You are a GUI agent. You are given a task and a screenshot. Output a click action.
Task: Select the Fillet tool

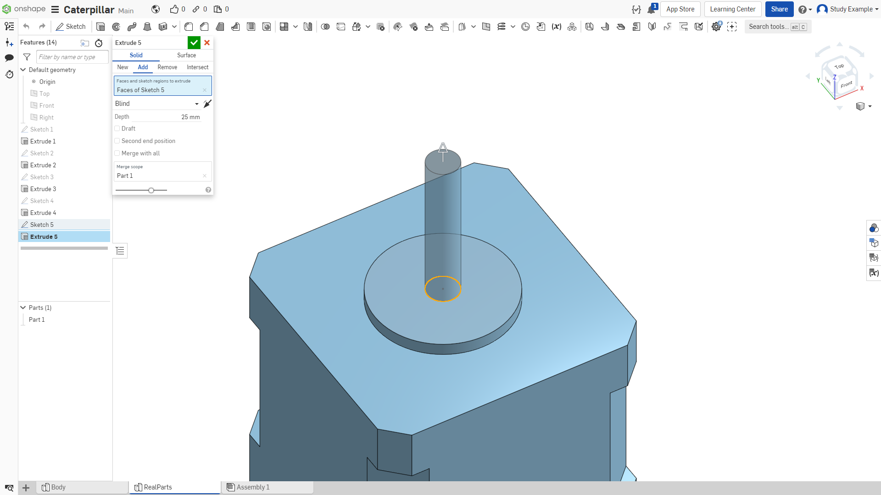click(189, 27)
